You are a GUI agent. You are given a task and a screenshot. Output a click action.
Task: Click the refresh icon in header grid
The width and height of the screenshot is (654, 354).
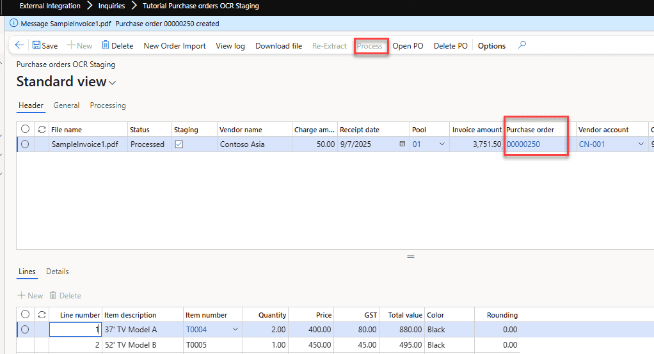pyautogui.click(x=42, y=130)
